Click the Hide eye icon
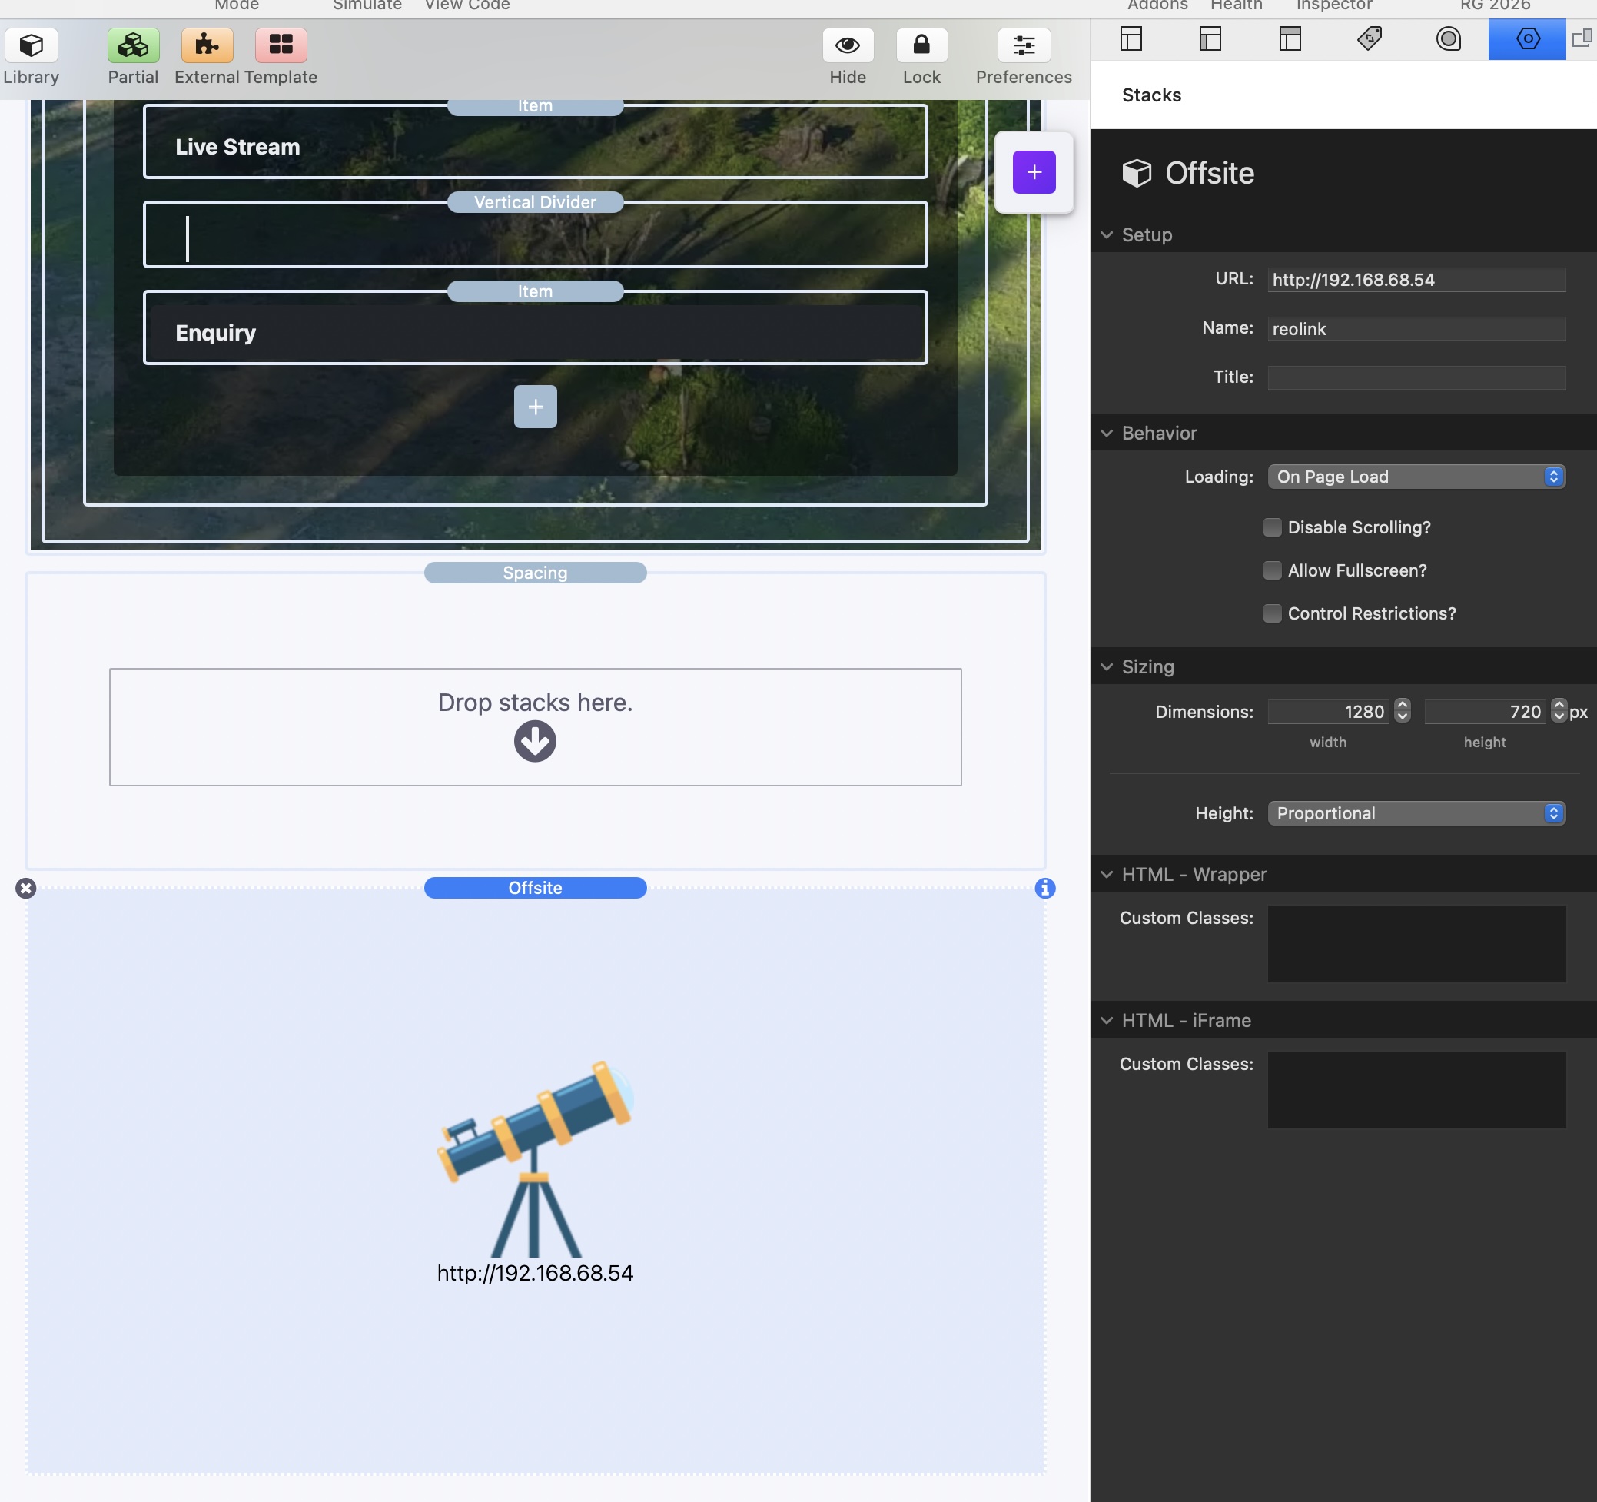The width and height of the screenshot is (1597, 1502). (847, 45)
